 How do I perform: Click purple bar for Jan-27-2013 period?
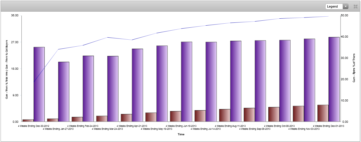pyautogui.click(x=64, y=92)
